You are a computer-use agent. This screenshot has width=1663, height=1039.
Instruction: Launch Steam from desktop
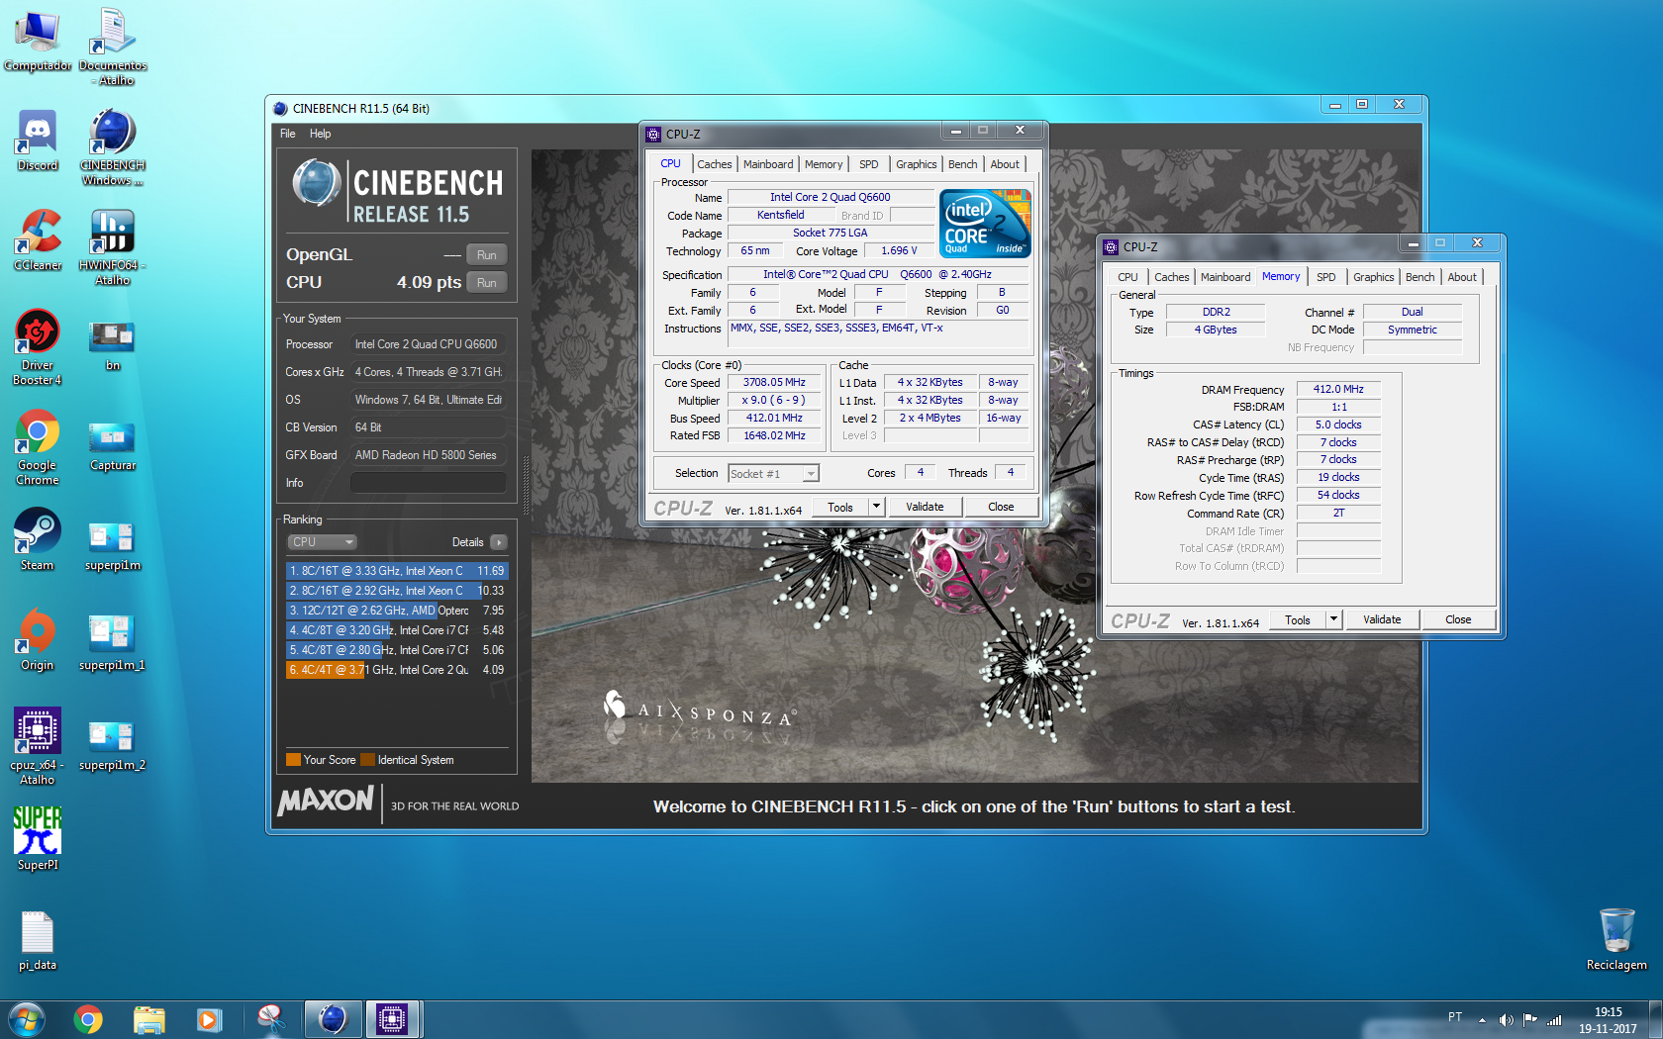(38, 540)
